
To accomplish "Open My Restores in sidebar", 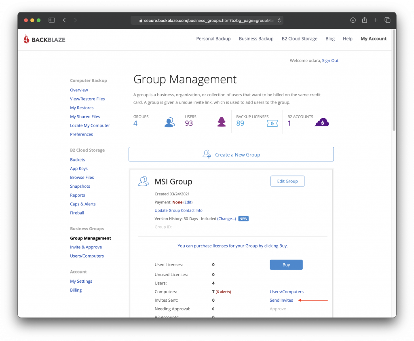I will [x=82, y=108].
